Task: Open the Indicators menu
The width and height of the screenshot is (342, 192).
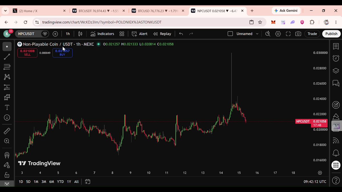Action: (x=102, y=34)
